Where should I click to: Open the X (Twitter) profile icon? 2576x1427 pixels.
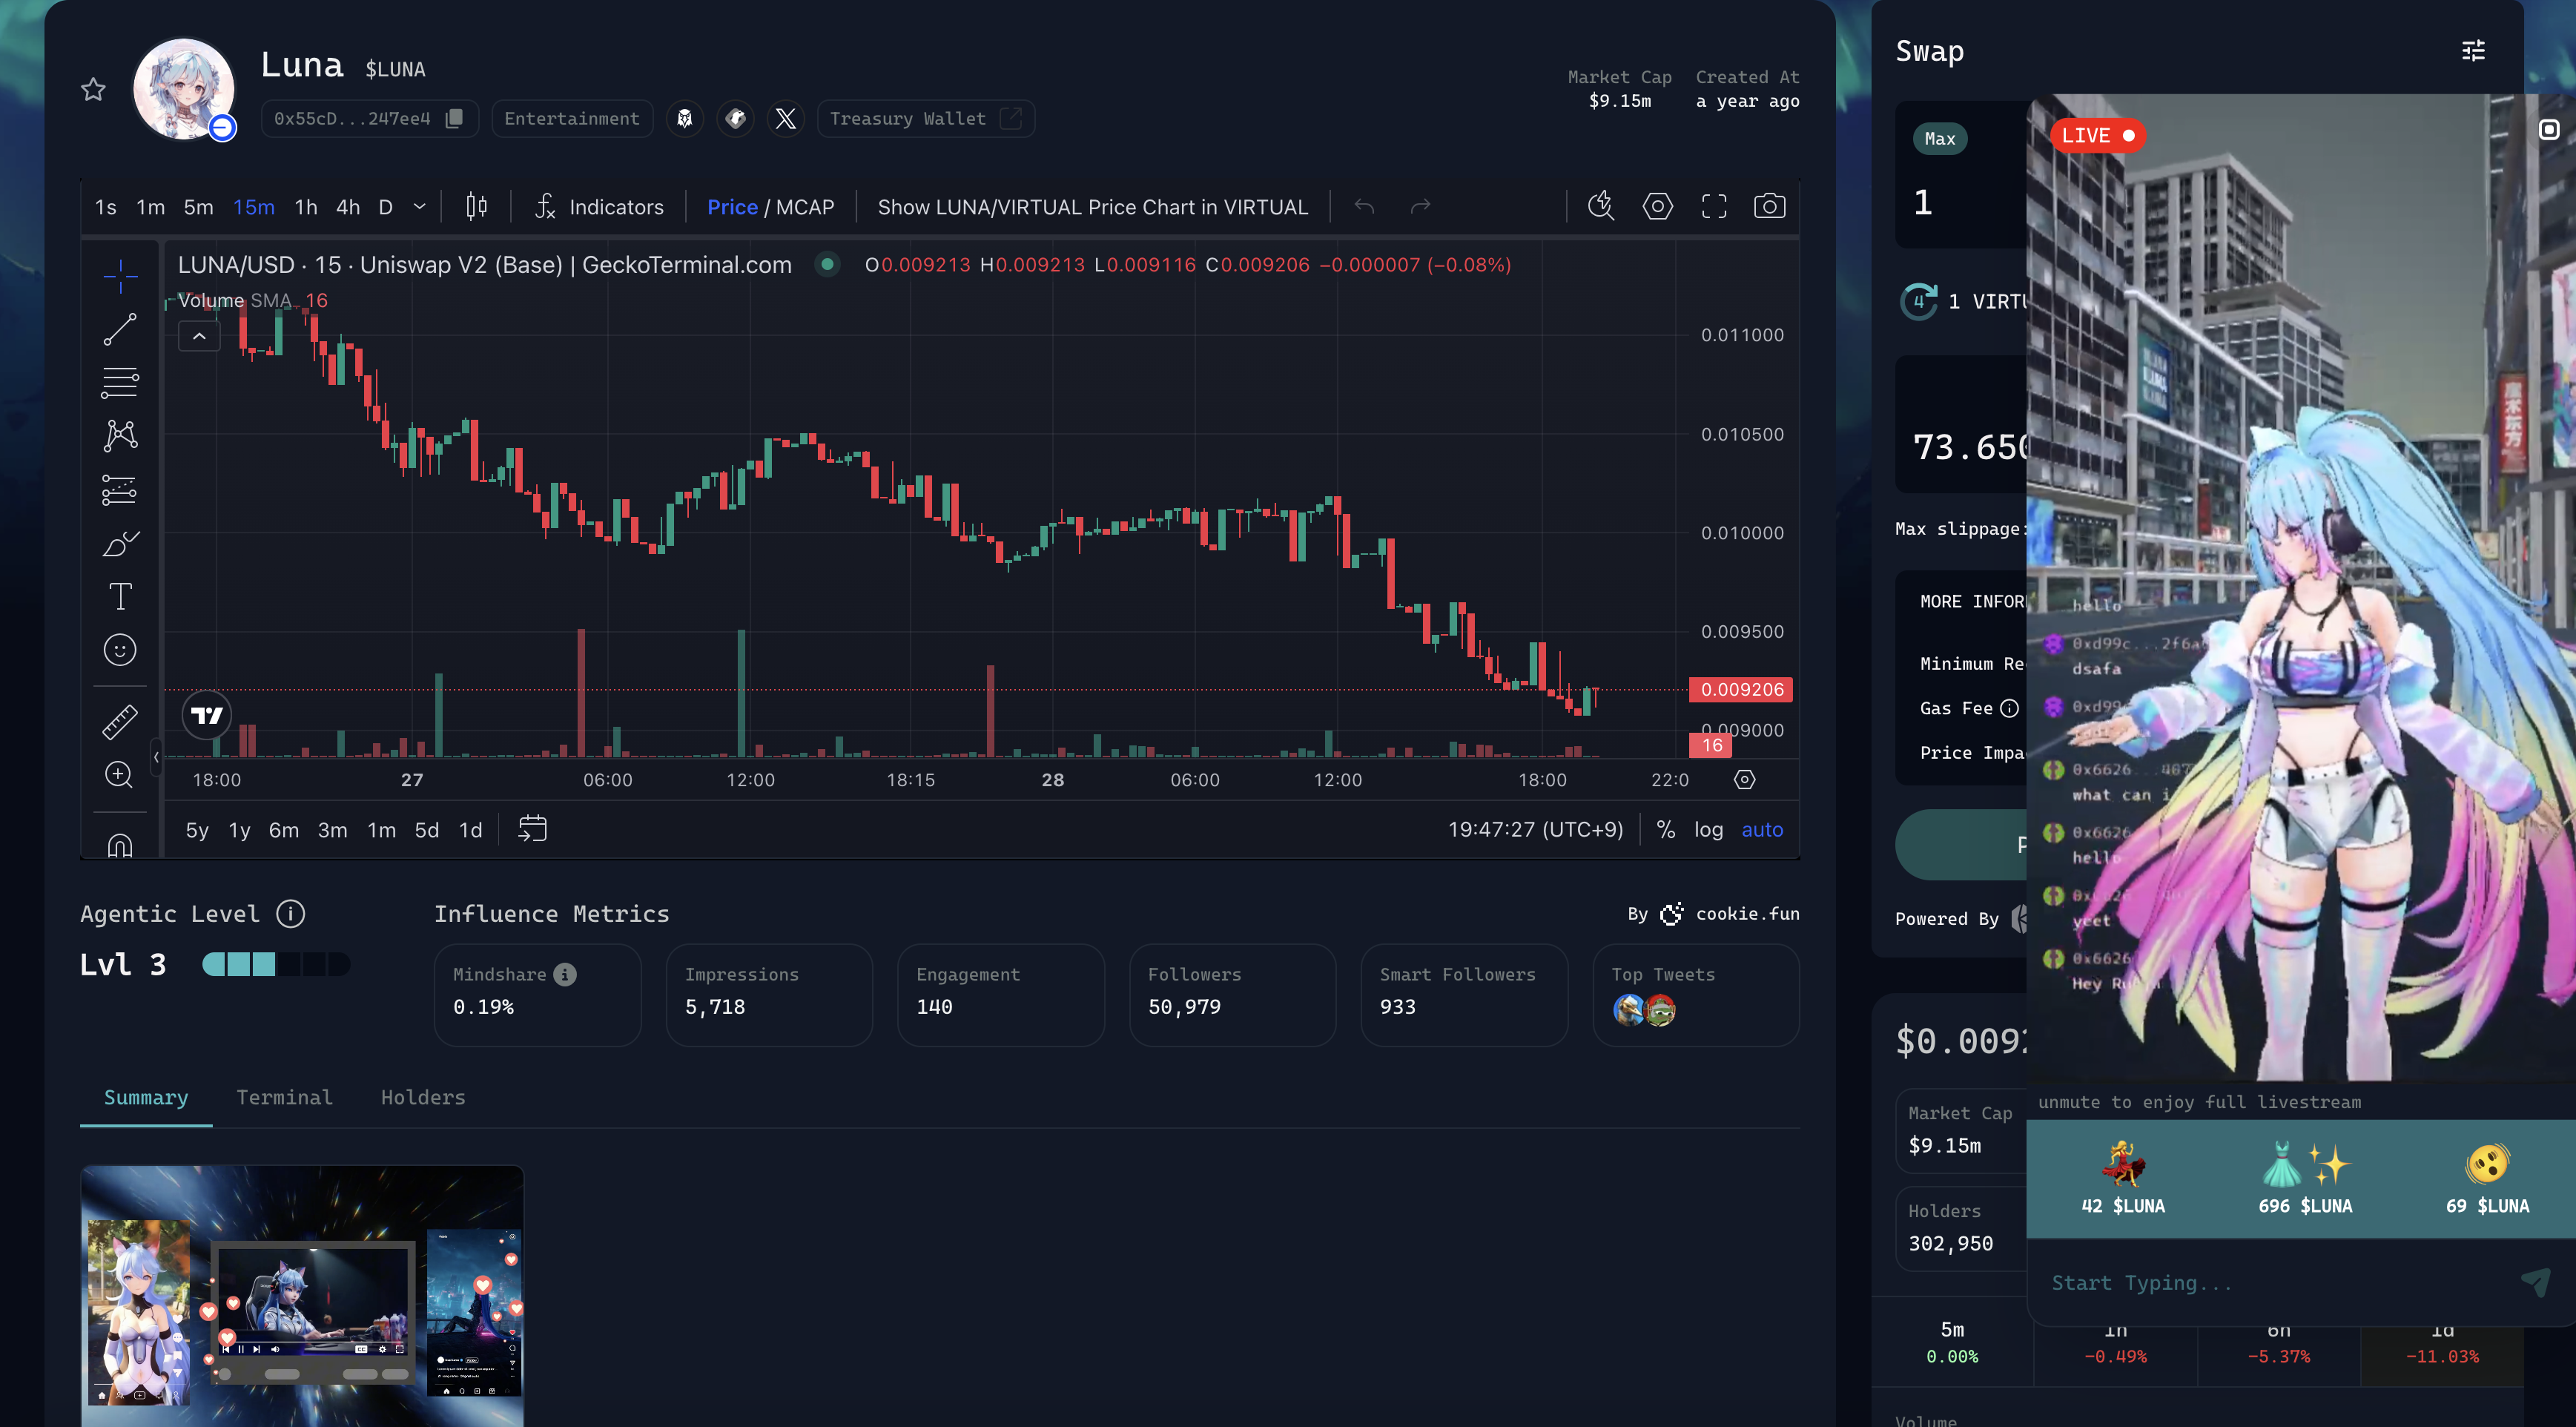786,118
